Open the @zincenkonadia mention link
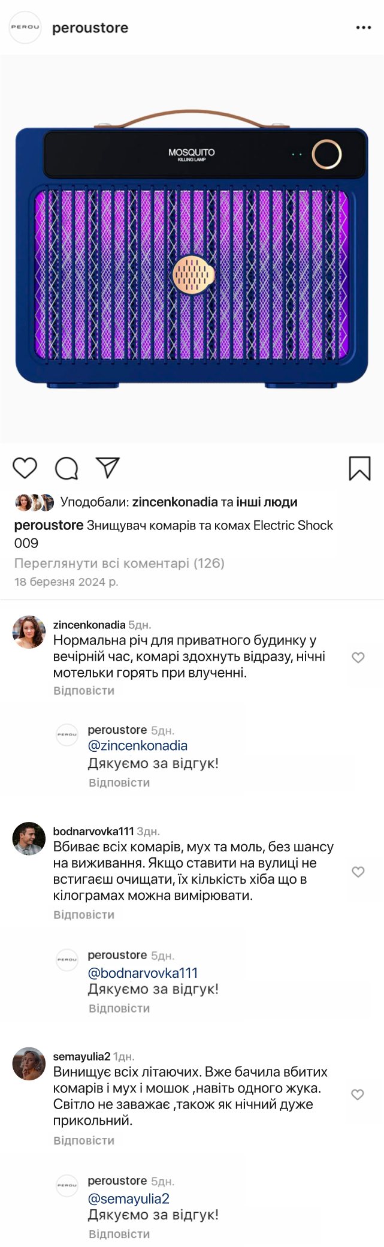 coord(138,746)
